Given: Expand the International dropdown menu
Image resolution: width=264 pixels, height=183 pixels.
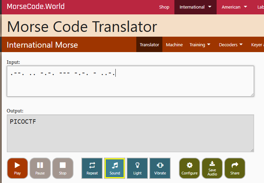Looking at the screenshot, I should click(195, 7).
